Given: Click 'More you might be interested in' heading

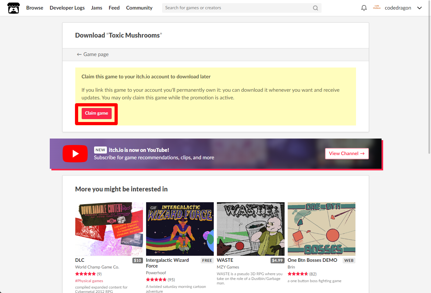Looking at the screenshot, I should [121, 189].
